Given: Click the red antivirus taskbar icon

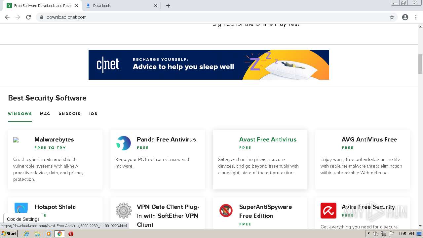Looking at the screenshot, I should pyautogui.click(x=71, y=234).
